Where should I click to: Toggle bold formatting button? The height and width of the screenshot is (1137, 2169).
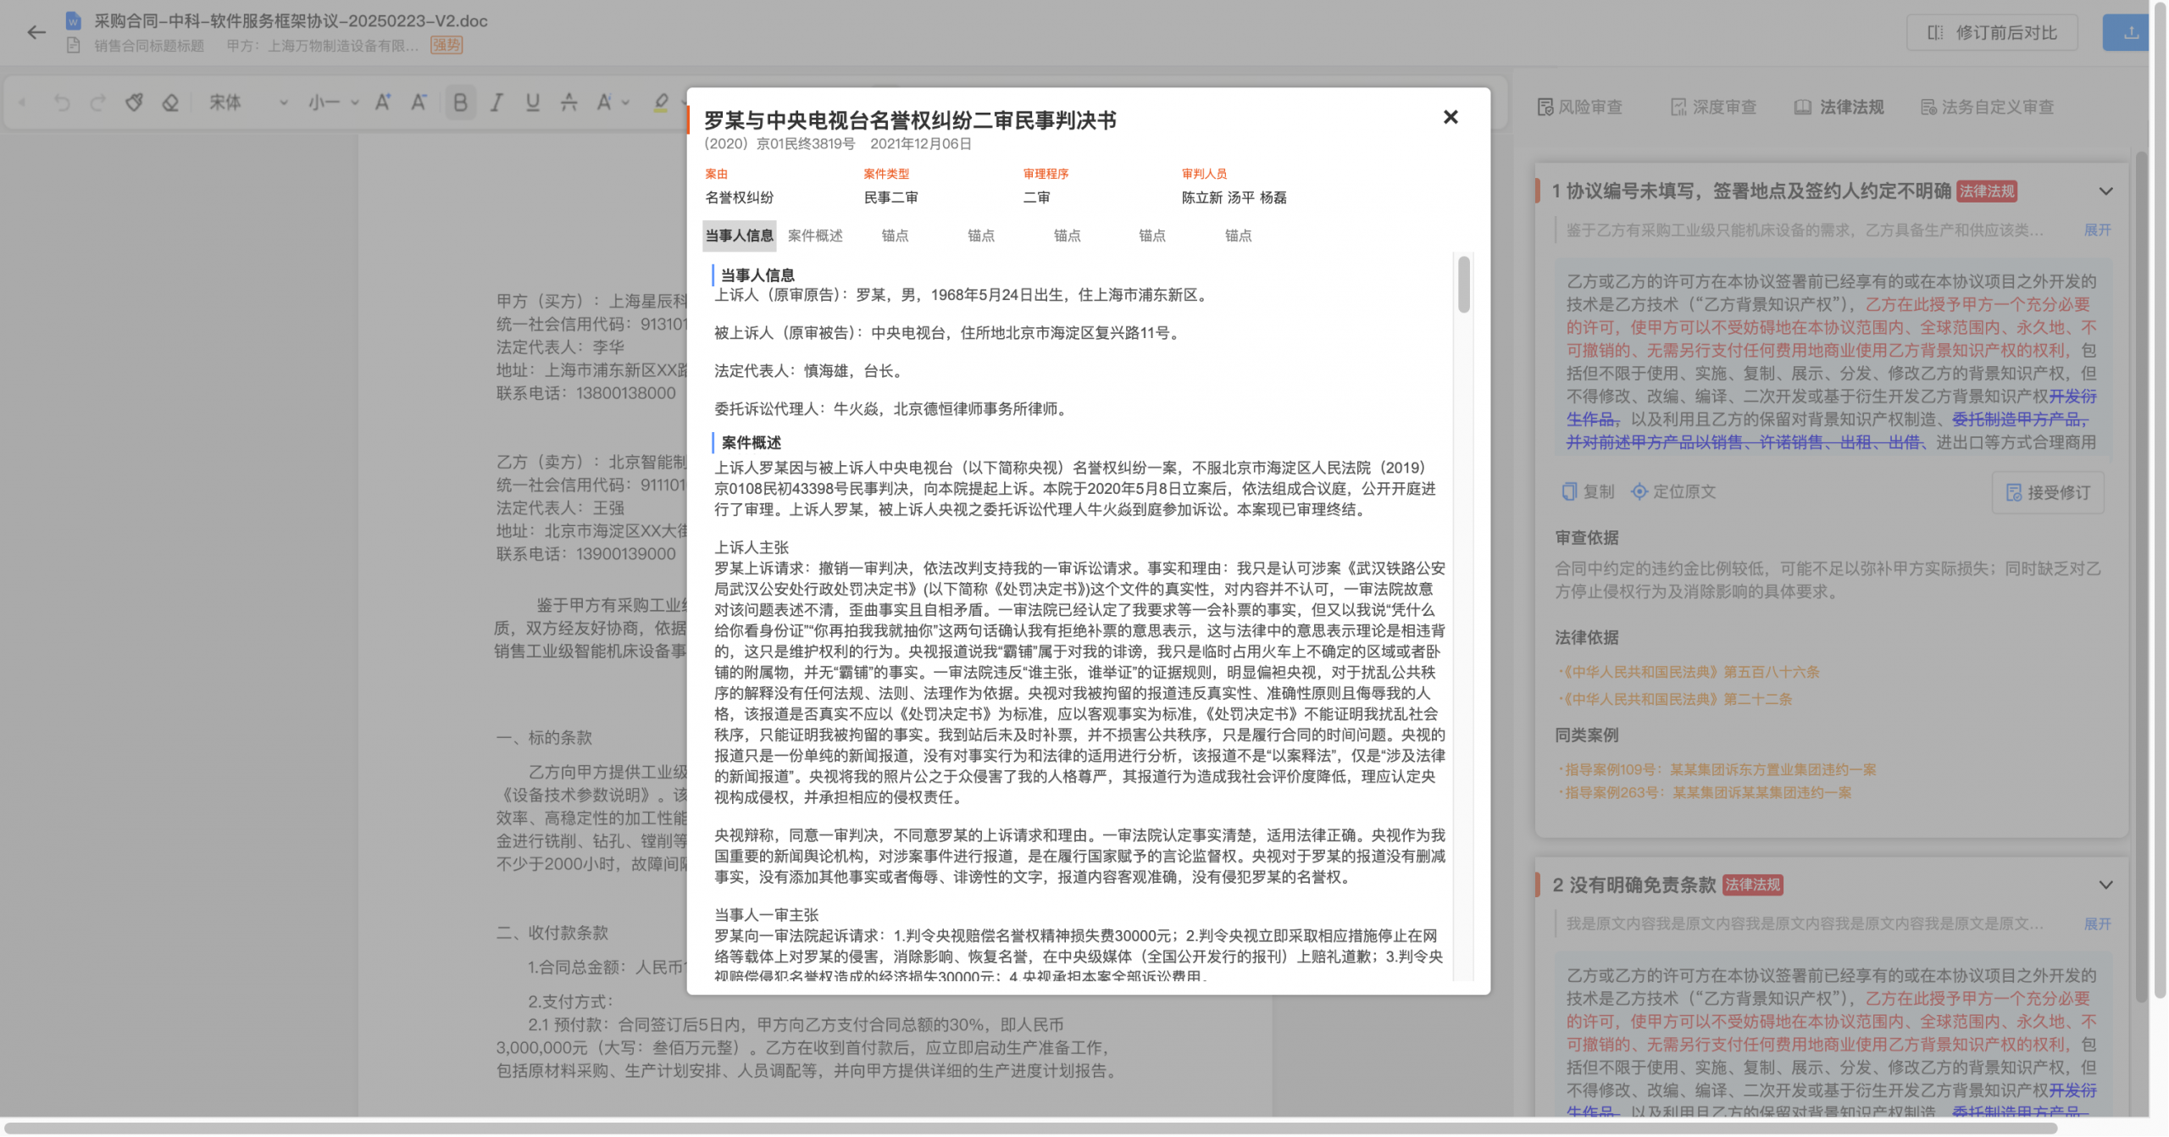pyautogui.click(x=460, y=103)
